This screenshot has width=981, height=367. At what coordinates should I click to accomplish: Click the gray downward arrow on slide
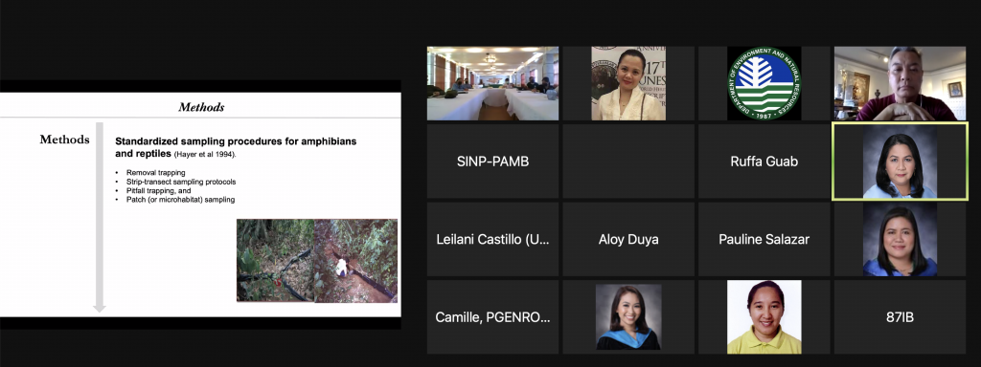coord(99,217)
